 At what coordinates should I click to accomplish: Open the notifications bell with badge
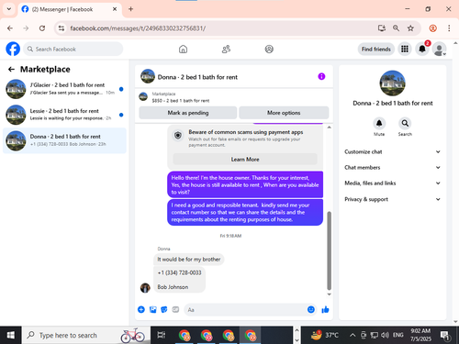422,49
